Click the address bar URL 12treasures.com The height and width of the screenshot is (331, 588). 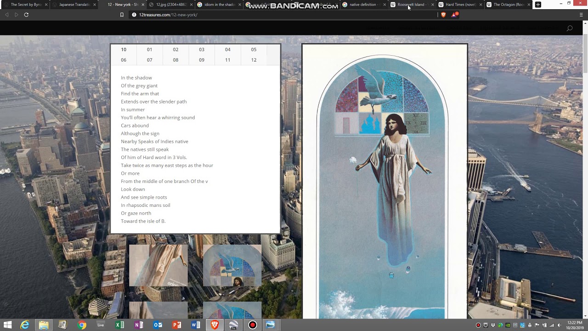[x=168, y=15]
